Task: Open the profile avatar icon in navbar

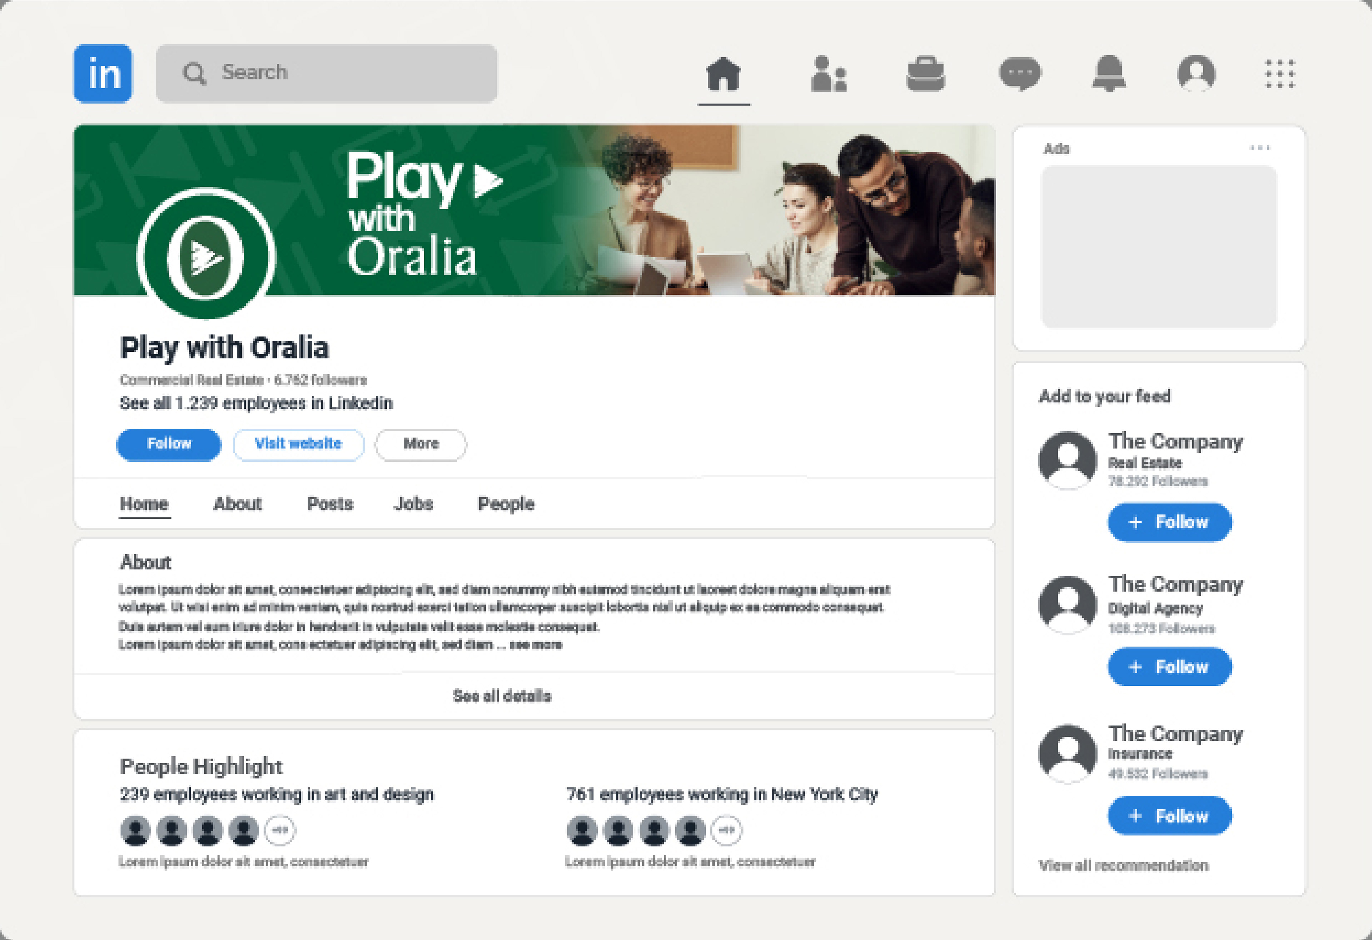Action: tap(1196, 74)
